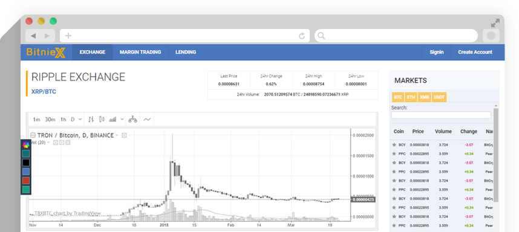Go back with the browser back arrow
The height and width of the screenshot is (232, 519).
[x=33, y=36]
